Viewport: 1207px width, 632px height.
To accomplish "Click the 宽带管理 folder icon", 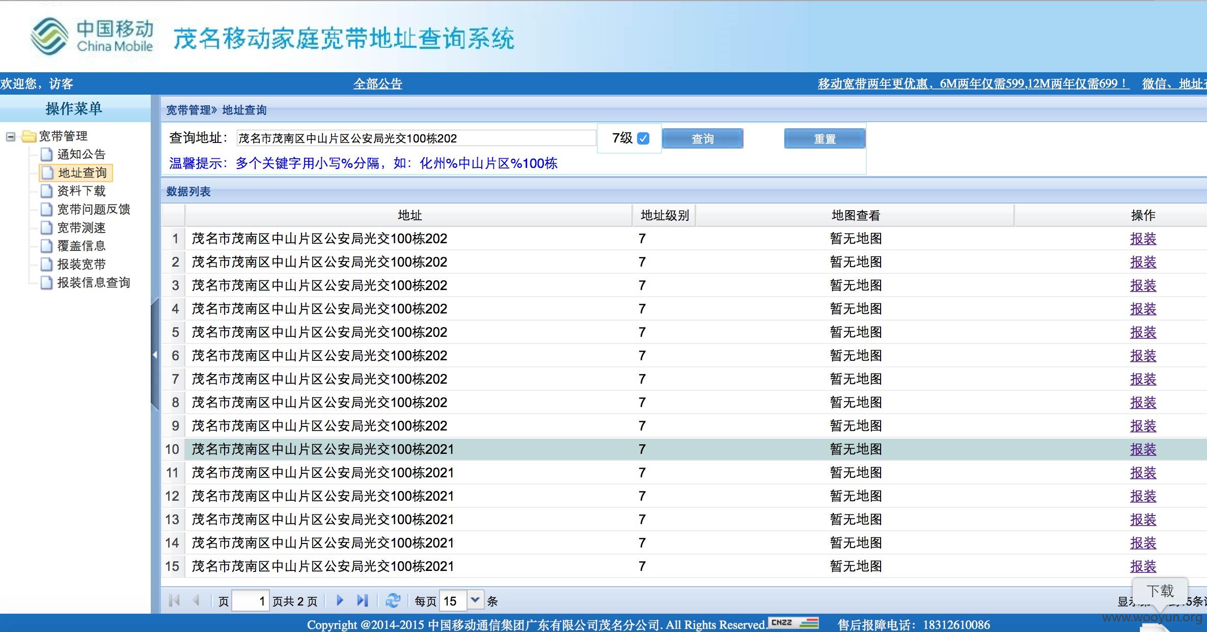I will (29, 136).
